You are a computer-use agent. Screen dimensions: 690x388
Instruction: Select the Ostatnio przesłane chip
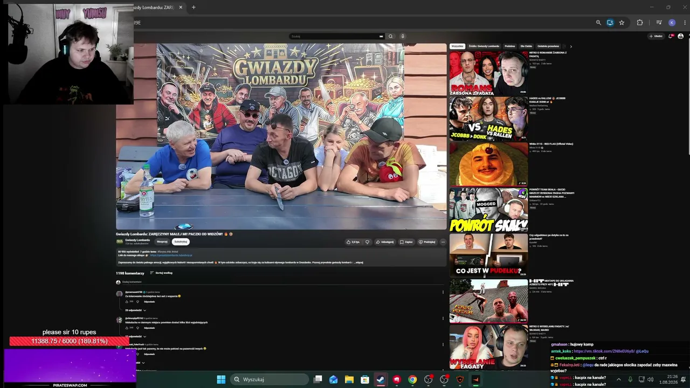[548, 46]
